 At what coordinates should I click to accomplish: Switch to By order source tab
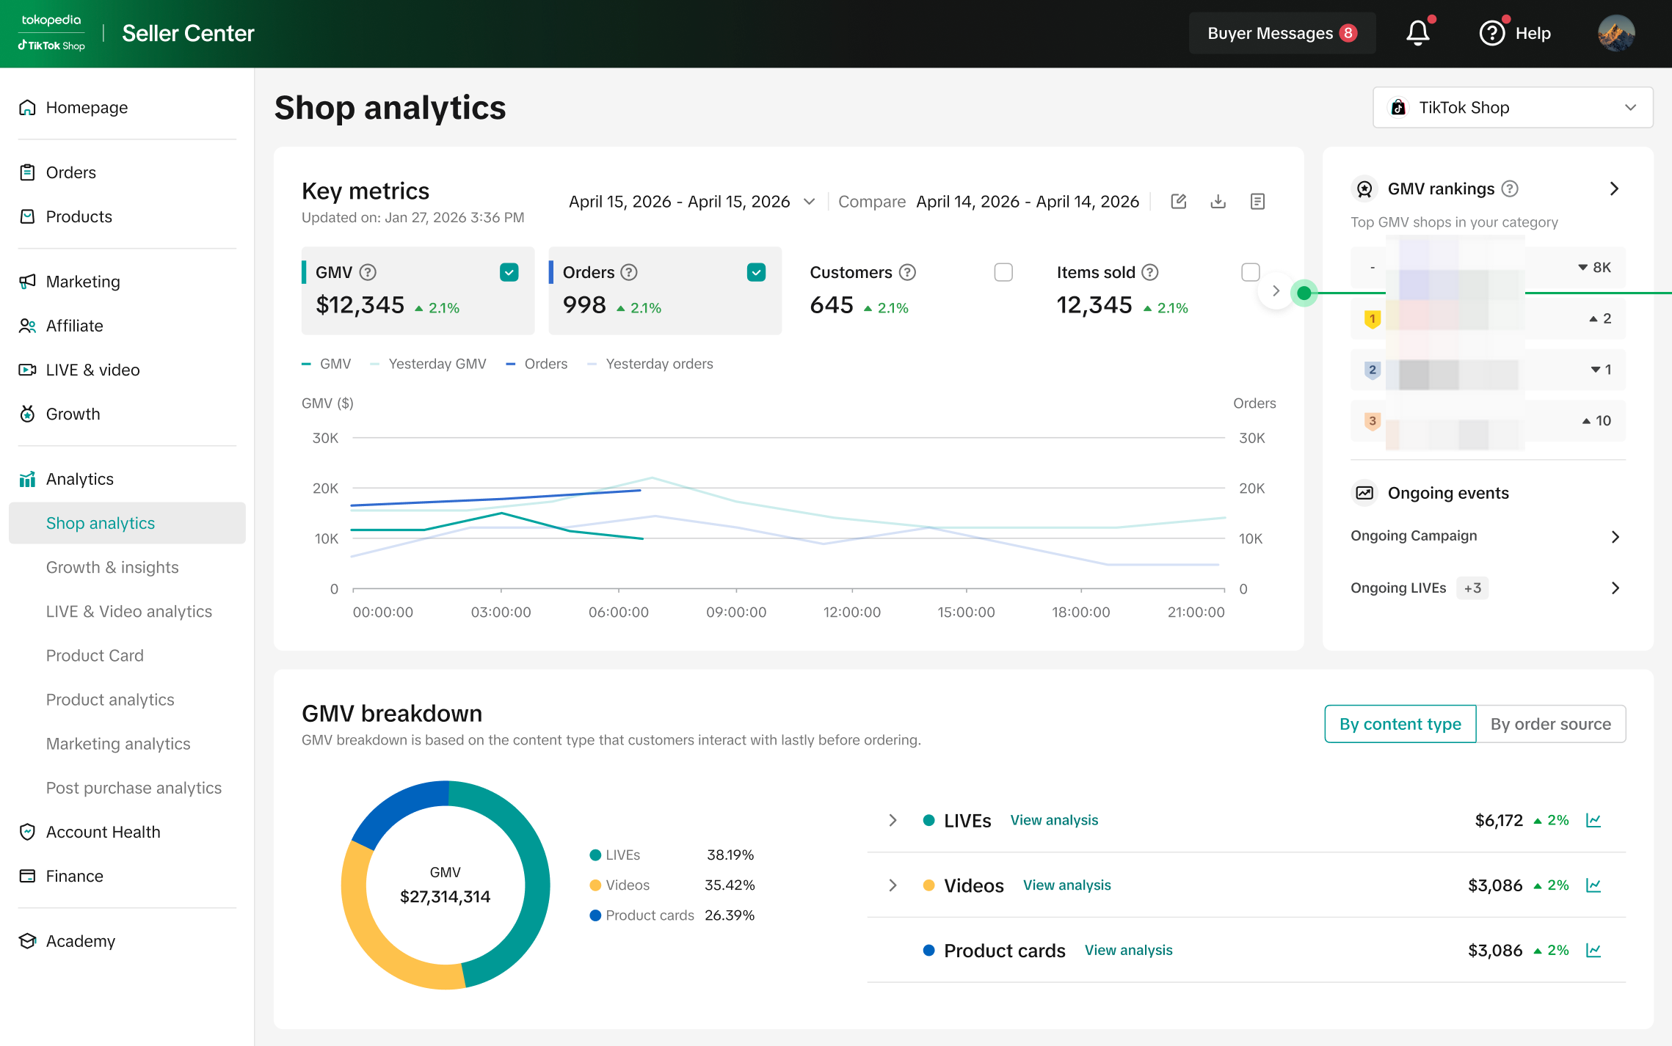point(1551,724)
